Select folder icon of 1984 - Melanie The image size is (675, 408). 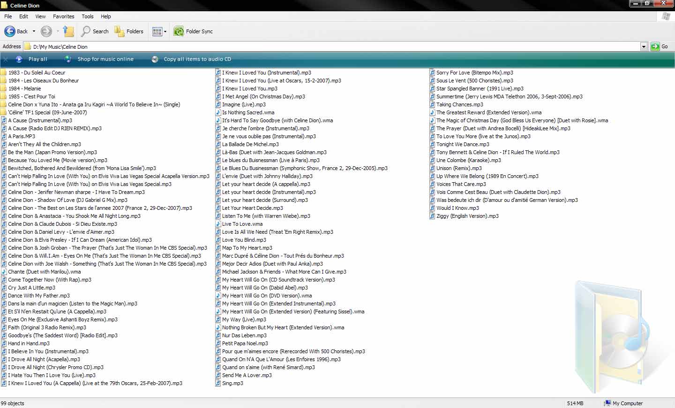[3, 89]
